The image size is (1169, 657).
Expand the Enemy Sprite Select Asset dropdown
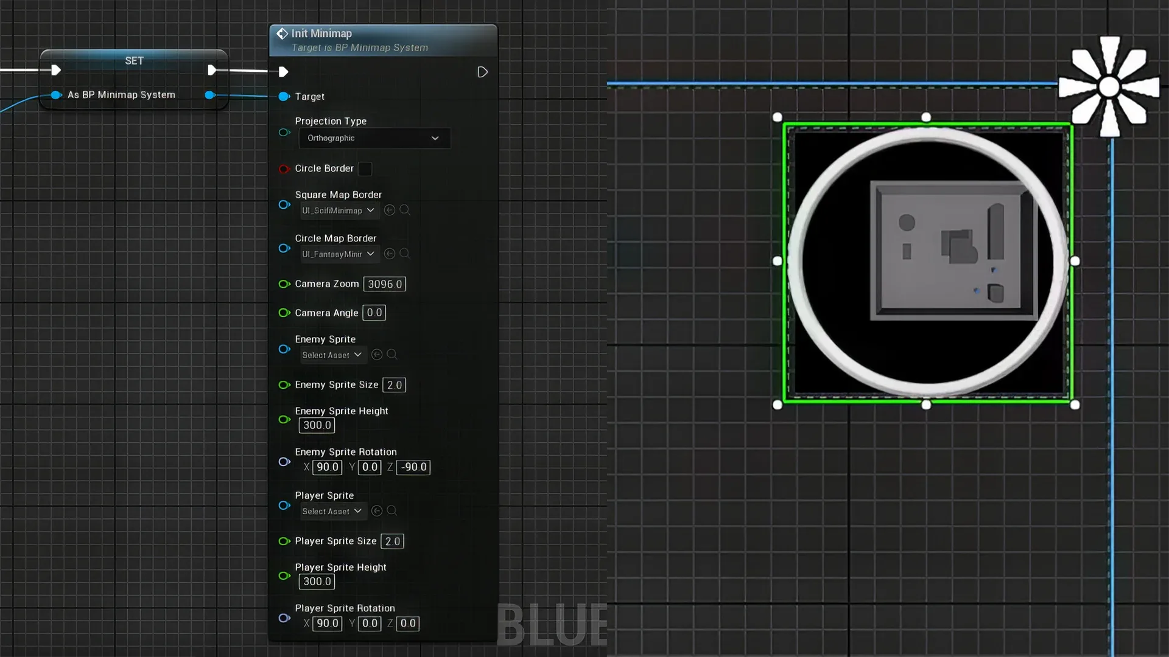[x=332, y=355]
